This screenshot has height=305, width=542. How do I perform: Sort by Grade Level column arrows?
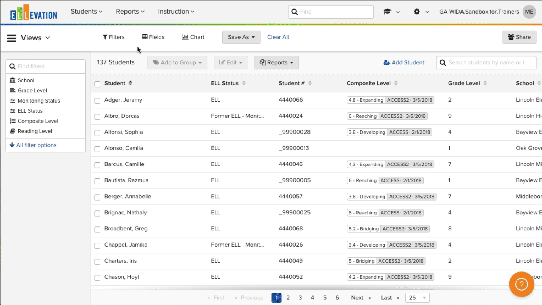[485, 83]
